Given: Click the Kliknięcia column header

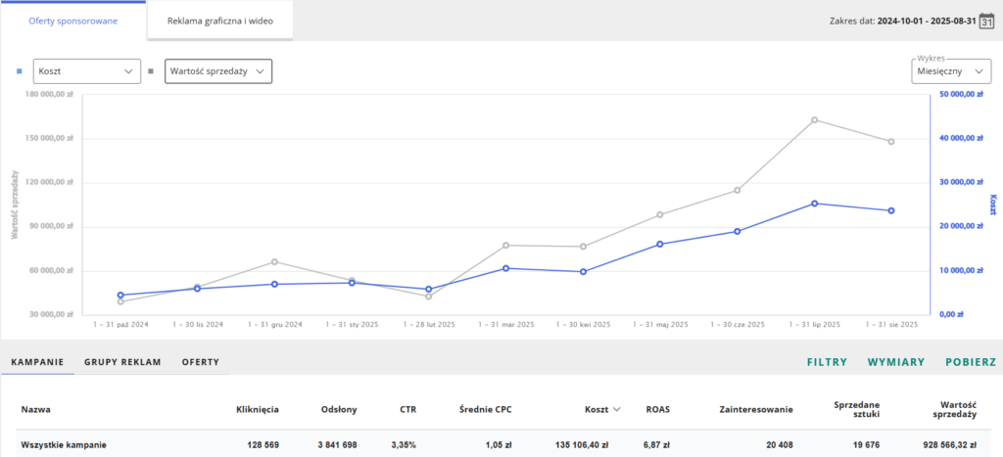Looking at the screenshot, I should 258,409.
